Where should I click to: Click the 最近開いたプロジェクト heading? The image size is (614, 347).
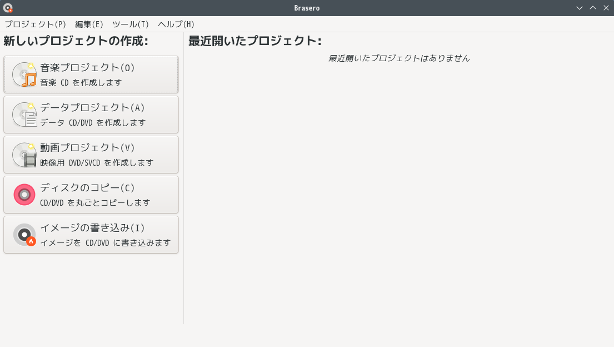[255, 41]
